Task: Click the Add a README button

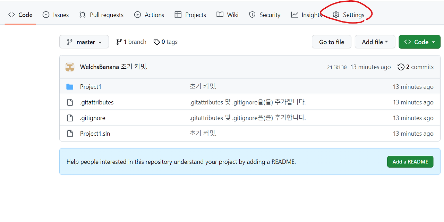Action: click(410, 162)
